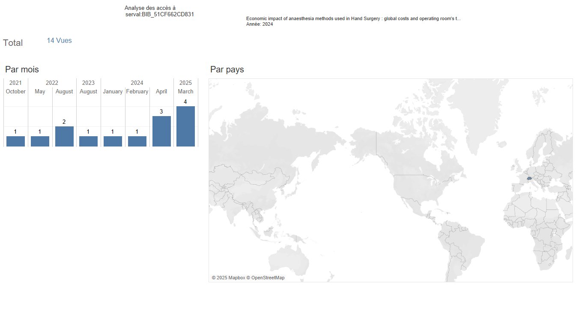
Task: Click the 'Année: 2024' text
Action: point(260,24)
